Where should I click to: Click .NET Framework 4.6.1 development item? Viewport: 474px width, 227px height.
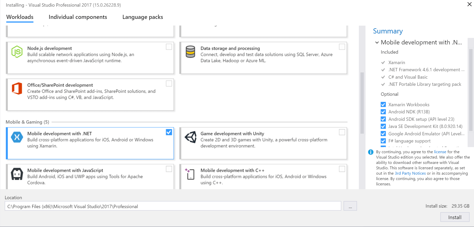point(426,70)
